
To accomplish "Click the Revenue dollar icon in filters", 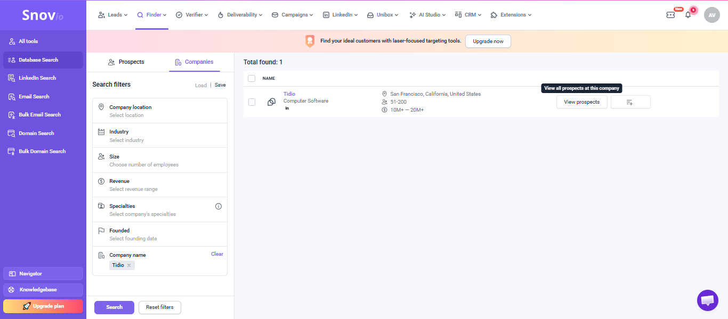I will click(x=101, y=181).
